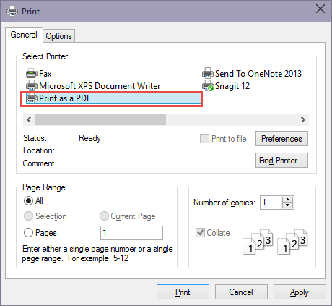Image resolution: width=332 pixels, height=306 pixels.
Task: Select the All page range radio button
Action: coord(28,200)
